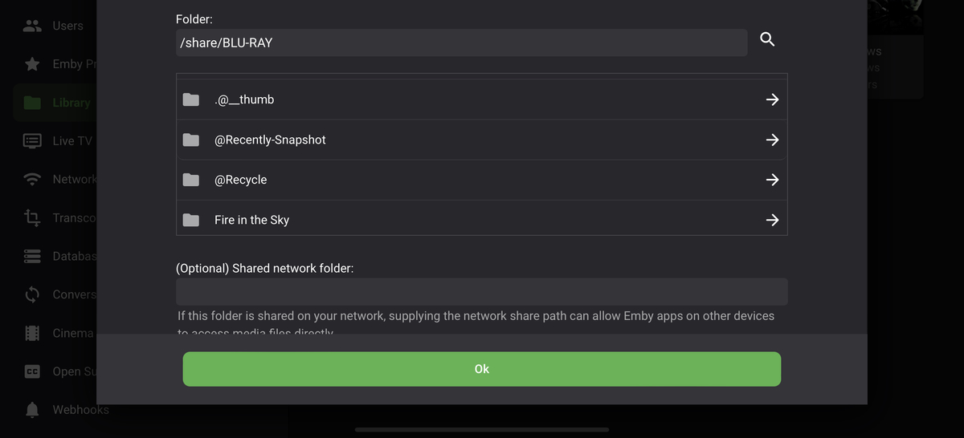Confirm with the green Ok button
The image size is (964, 438).
pyautogui.click(x=482, y=369)
